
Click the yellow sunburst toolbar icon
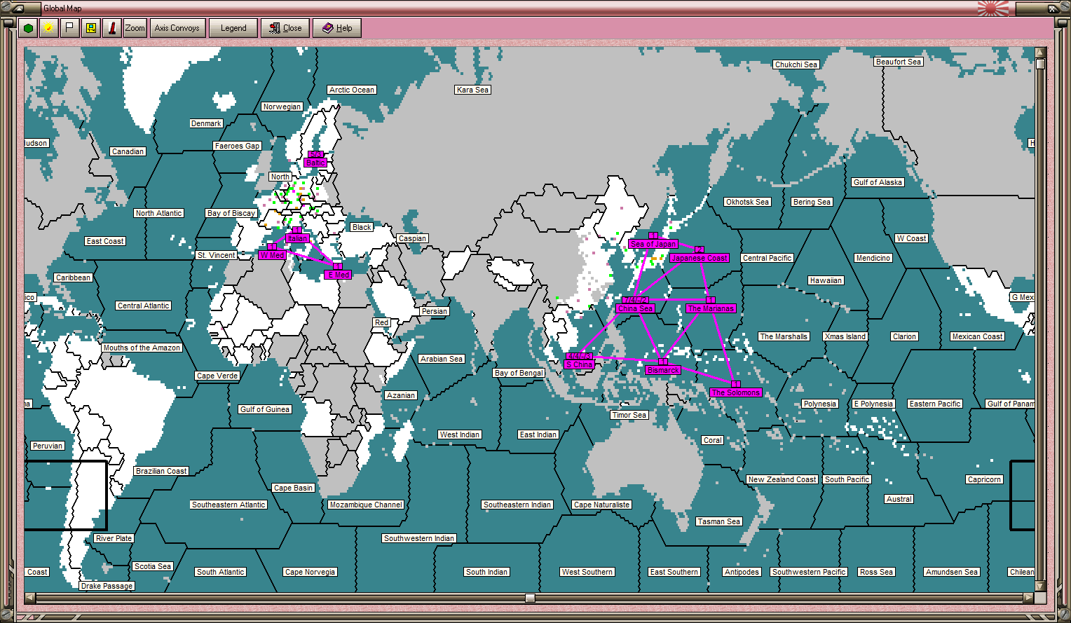click(x=48, y=28)
